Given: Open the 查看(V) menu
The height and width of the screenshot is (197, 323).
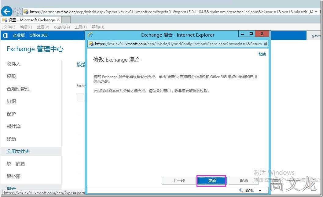Looking at the screenshot, I should pos(43,27).
